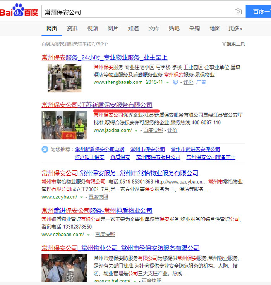
Task: Click thumbnail of 经保安防 result
Action: (x=64, y=268)
